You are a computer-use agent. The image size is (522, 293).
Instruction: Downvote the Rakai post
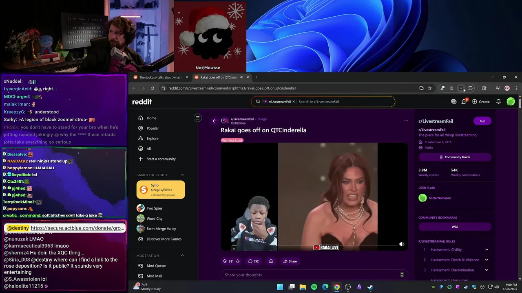[x=237, y=261]
